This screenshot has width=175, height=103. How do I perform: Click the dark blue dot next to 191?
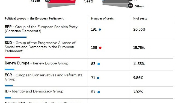[x=100, y=30]
